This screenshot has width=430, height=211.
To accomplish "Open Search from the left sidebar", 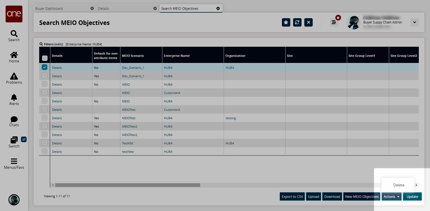I will (14, 36).
